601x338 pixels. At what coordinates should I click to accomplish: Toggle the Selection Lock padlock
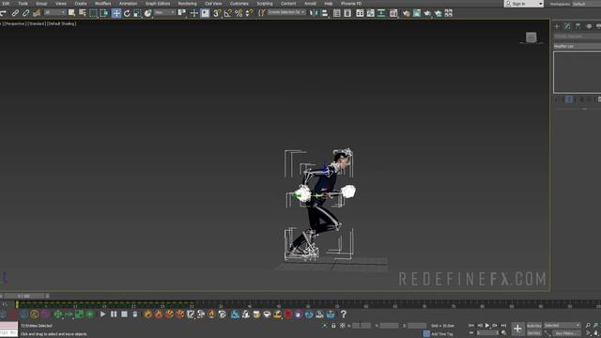[333, 326]
